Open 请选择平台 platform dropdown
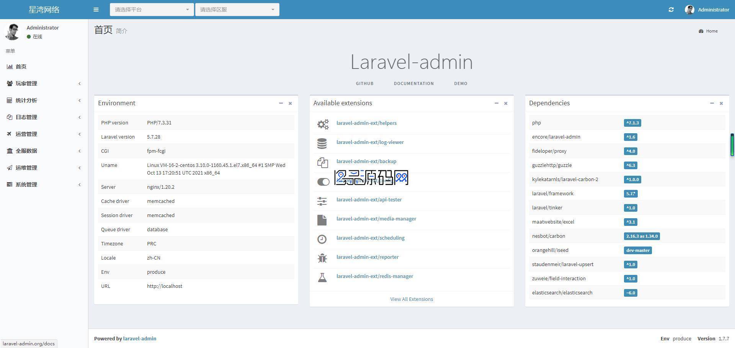 click(x=152, y=10)
